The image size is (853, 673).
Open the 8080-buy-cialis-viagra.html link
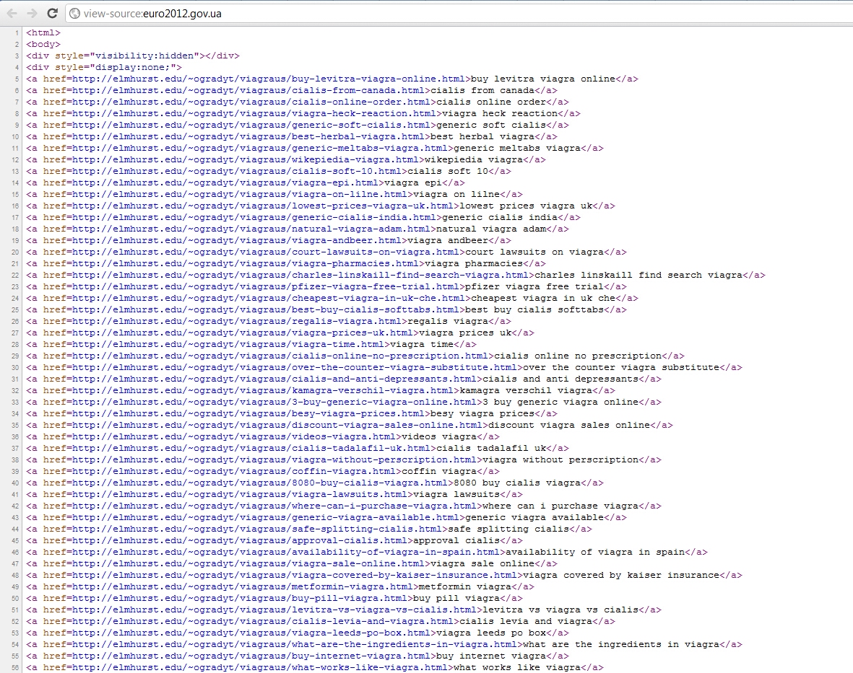click(x=259, y=483)
